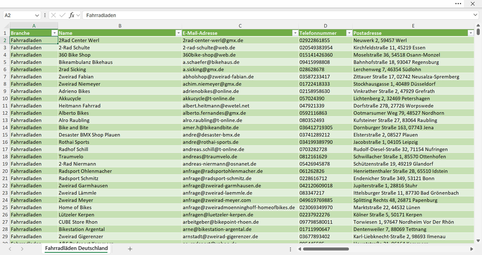Click the vertical scrollbar down arrow
Viewport: 482px width, 255px height.
478,241
